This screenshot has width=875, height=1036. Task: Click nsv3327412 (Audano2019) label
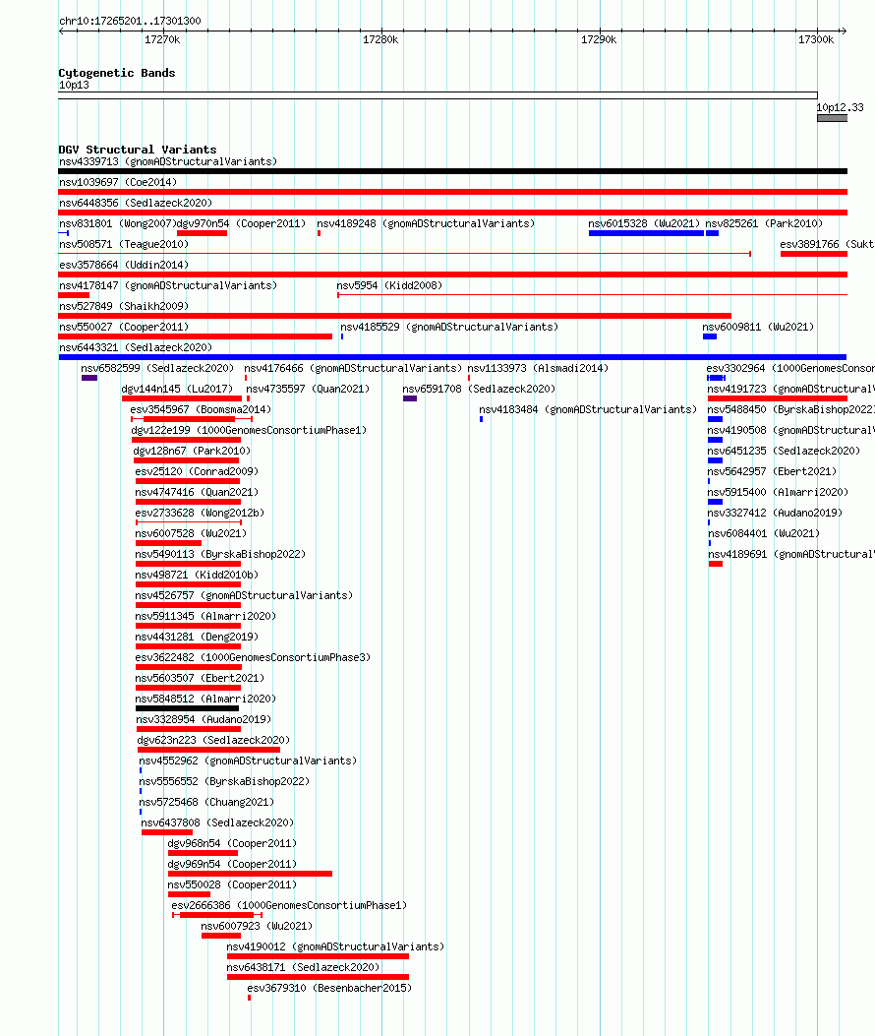(x=776, y=513)
